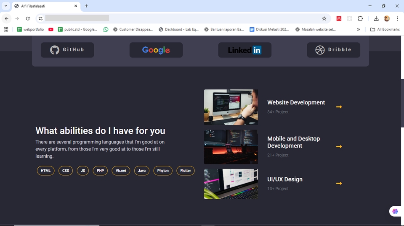The height and width of the screenshot is (226, 404).
Task: Bookmark this page with the star icon
Action: 324,18
